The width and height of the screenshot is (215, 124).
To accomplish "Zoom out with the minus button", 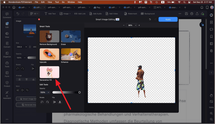I will [x=124, y=25].
